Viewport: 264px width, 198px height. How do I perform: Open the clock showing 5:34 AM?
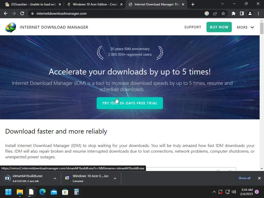click(x=246, y=192)
